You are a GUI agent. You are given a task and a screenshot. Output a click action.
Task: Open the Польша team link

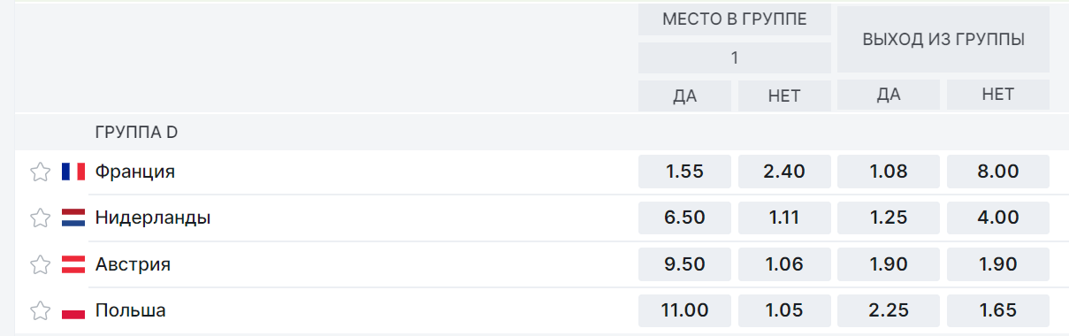click(x=131, y=310)
